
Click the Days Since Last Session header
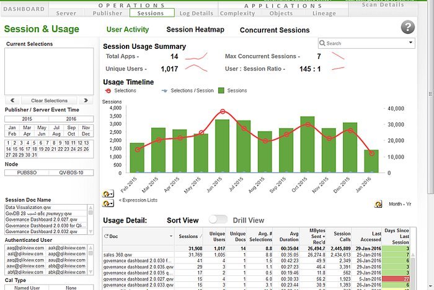tap(396, 236)
